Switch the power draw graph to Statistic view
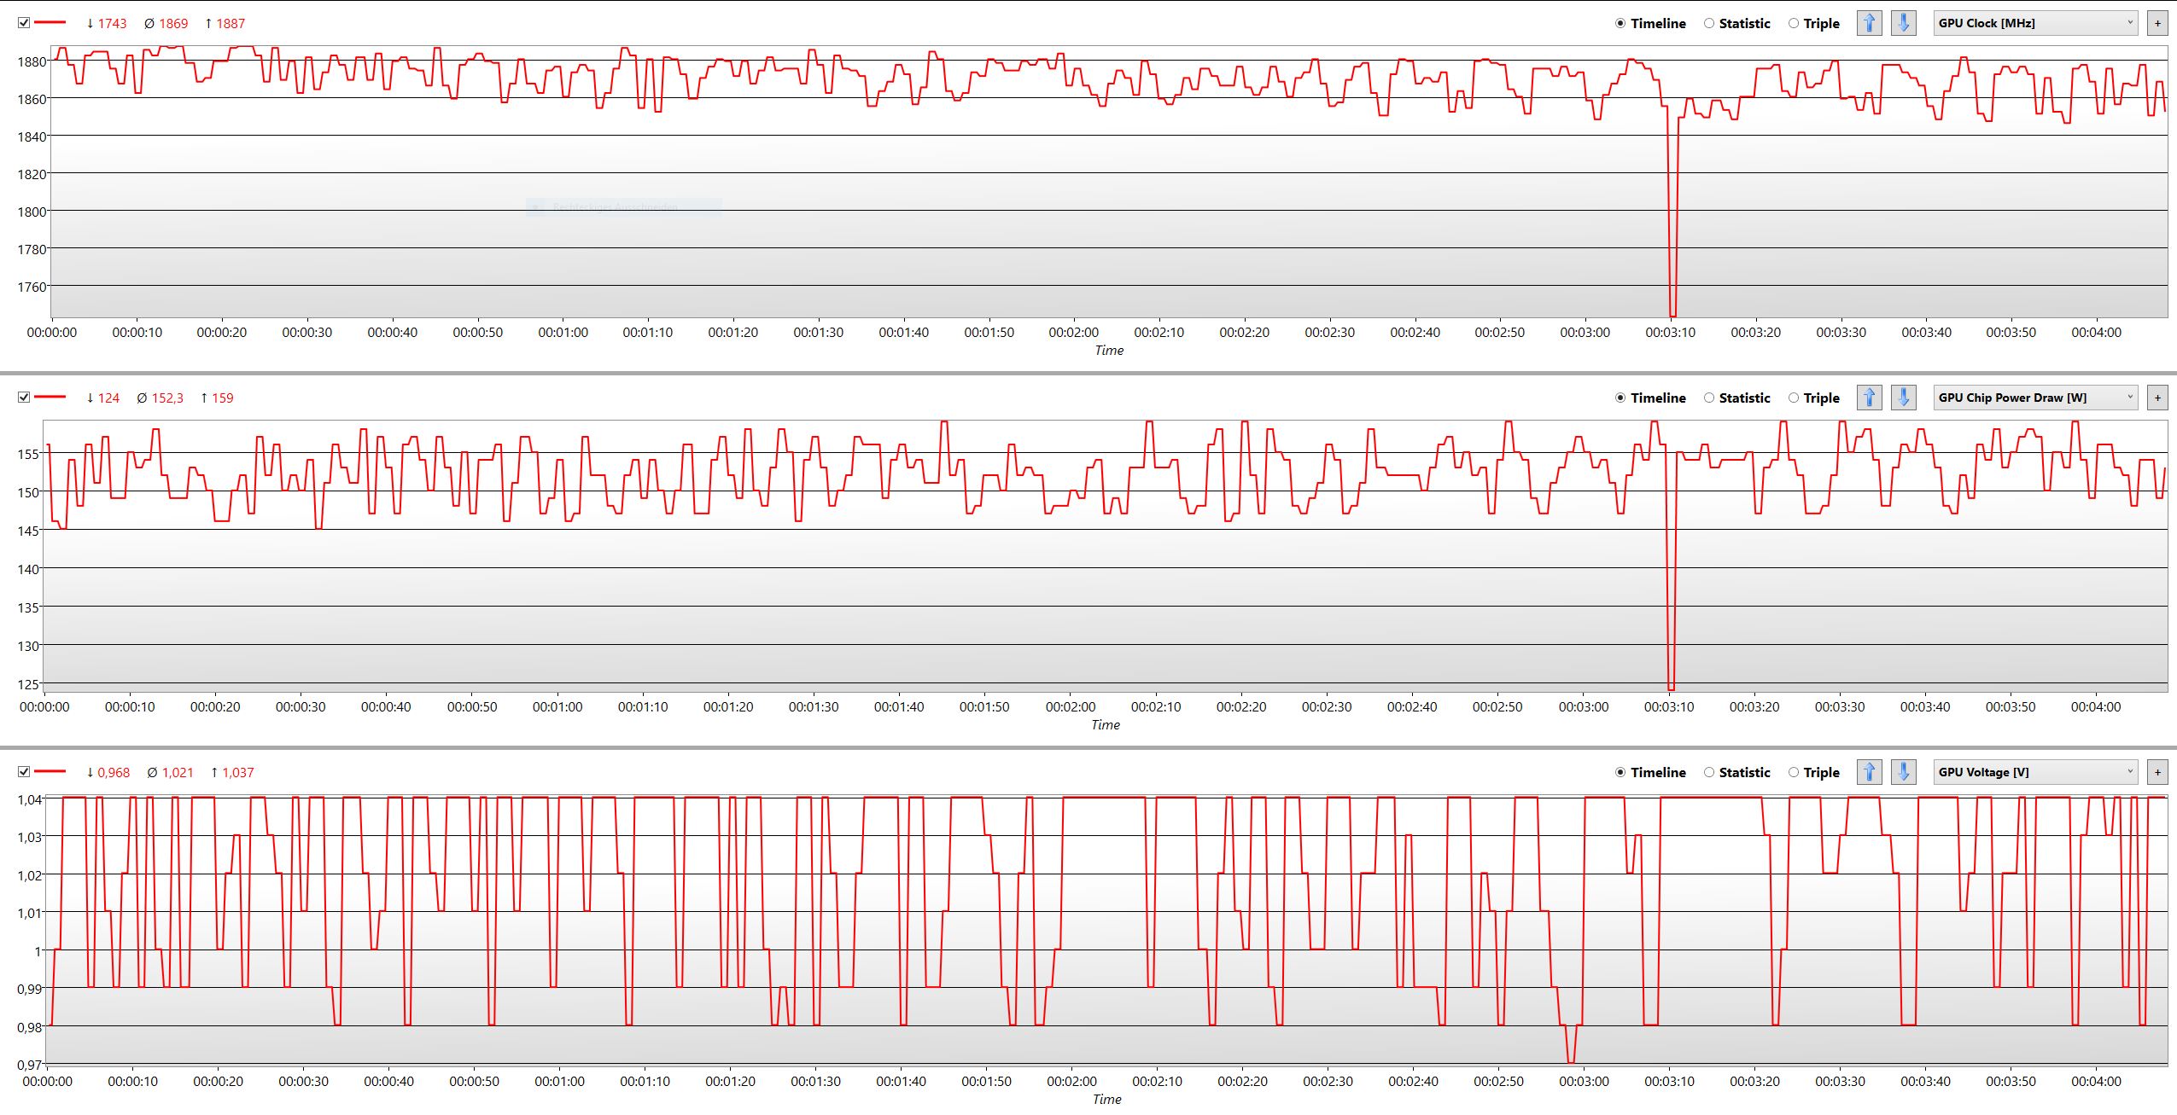 click(x=1709, y=398)
